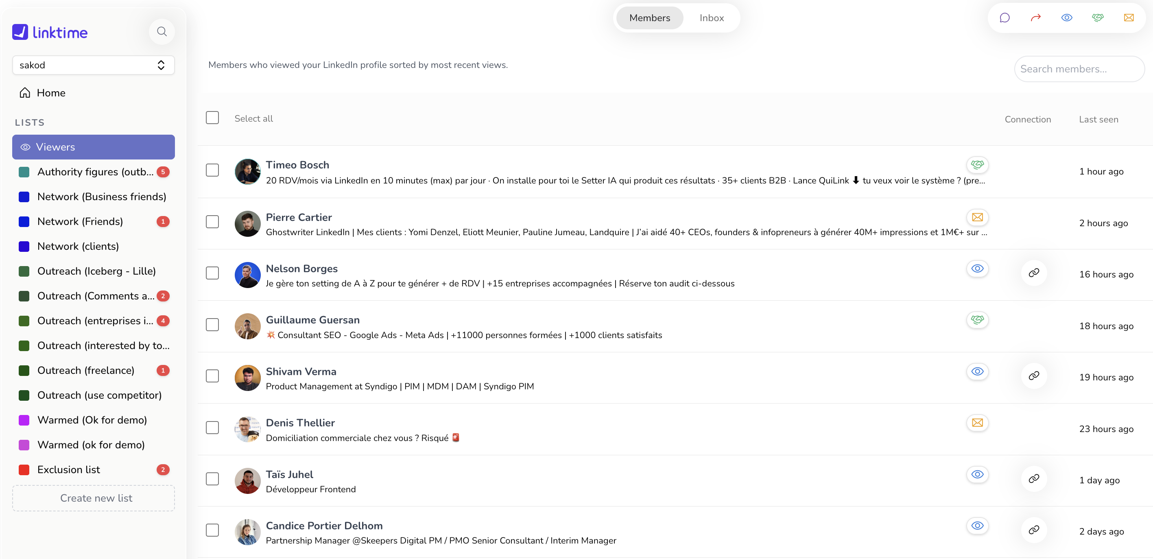
Task: Tick the checkbox next to Guillaume Guersan
Action: 212,325
